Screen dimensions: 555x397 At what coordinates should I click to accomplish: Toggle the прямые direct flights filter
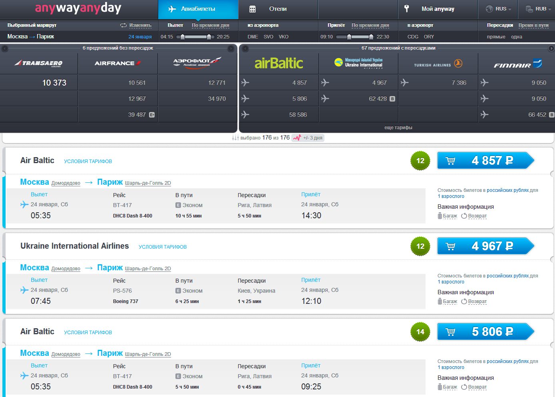[x=496, y=37]
